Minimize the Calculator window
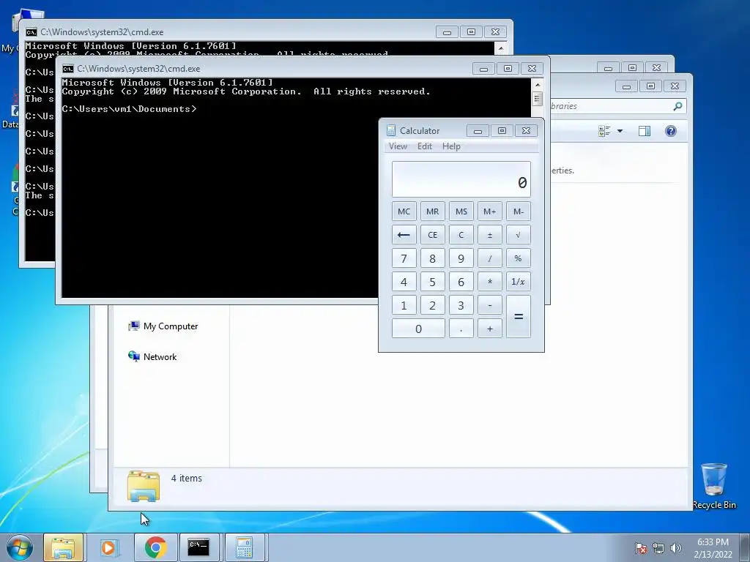 click(x=478, y=131)
